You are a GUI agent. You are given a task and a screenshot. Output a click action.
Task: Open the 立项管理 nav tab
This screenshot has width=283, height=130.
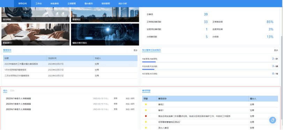72,3
